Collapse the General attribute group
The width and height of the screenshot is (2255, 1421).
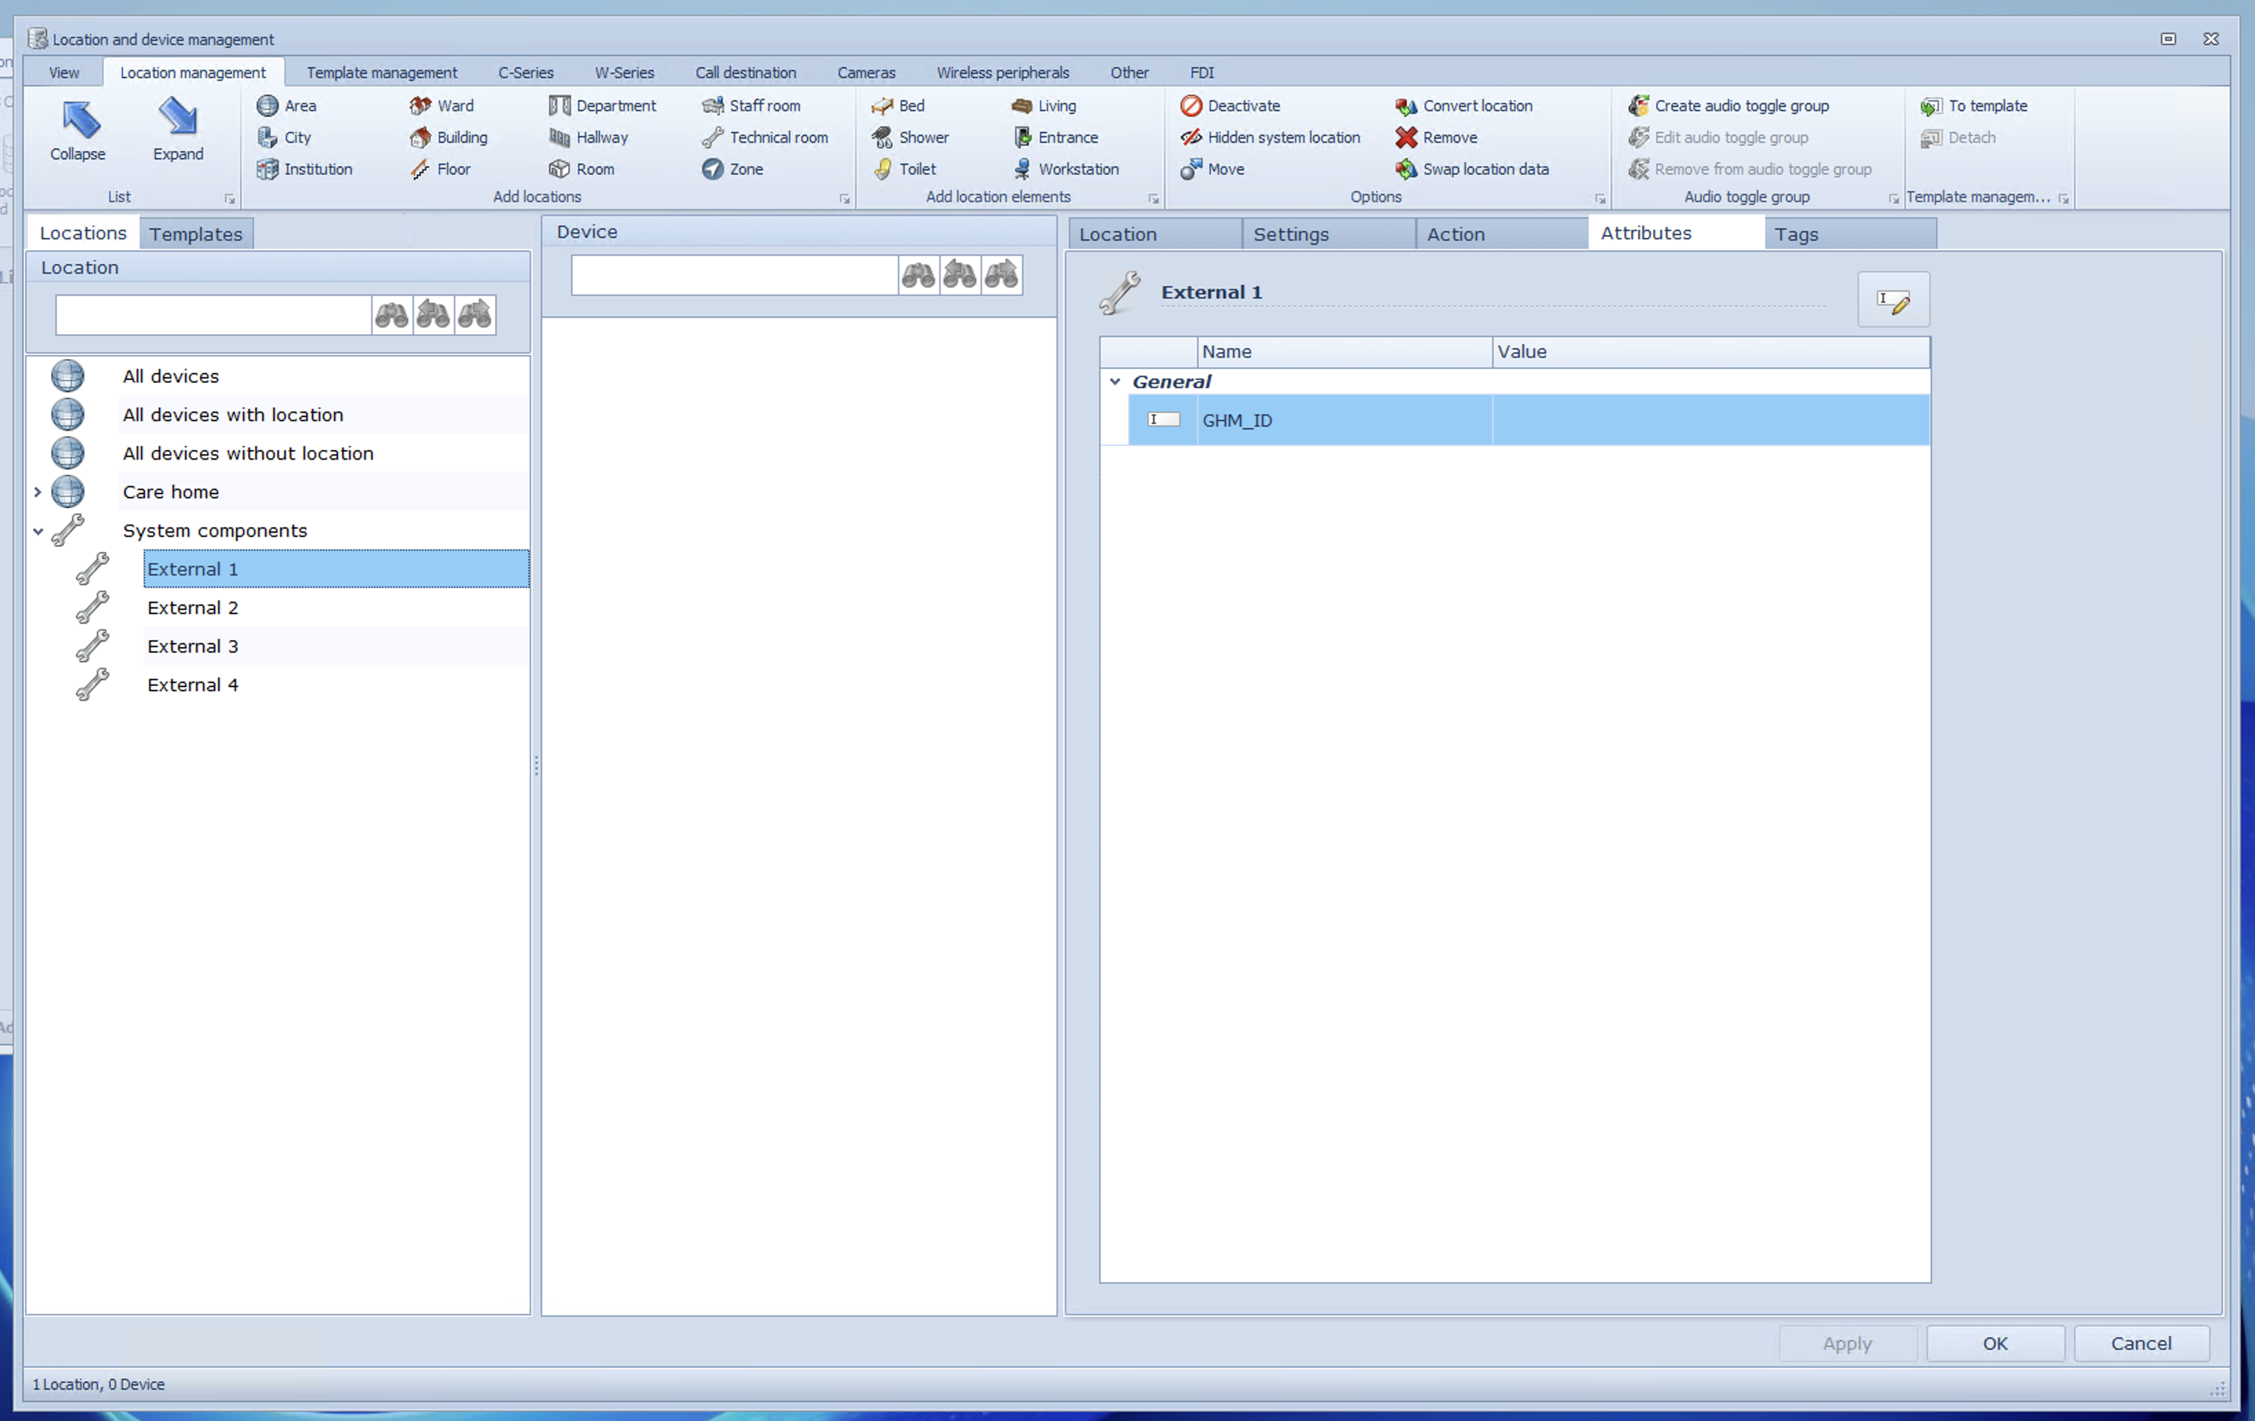1114,382
